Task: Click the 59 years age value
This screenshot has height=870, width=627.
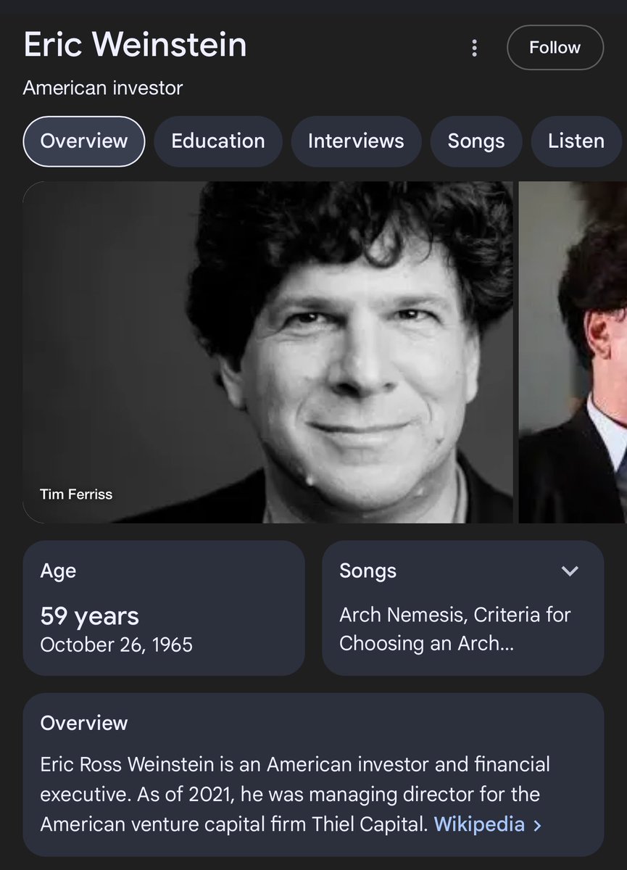Action: (90, 616)
